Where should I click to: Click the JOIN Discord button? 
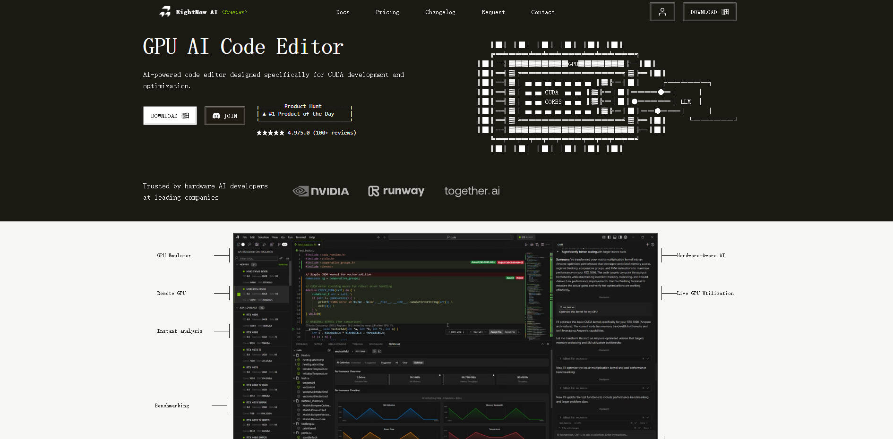224,116
